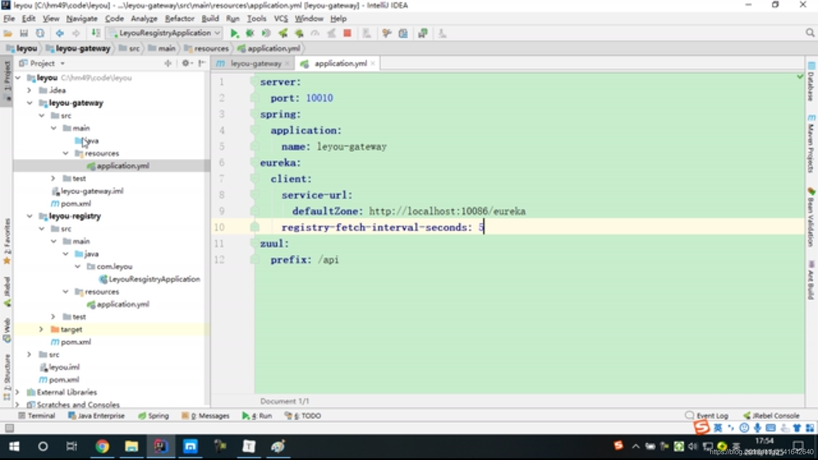Image resolution: width=818 pixels, height=460 pixels.
Task: Fold the eureka block at line 6
Action: [255, 162]
